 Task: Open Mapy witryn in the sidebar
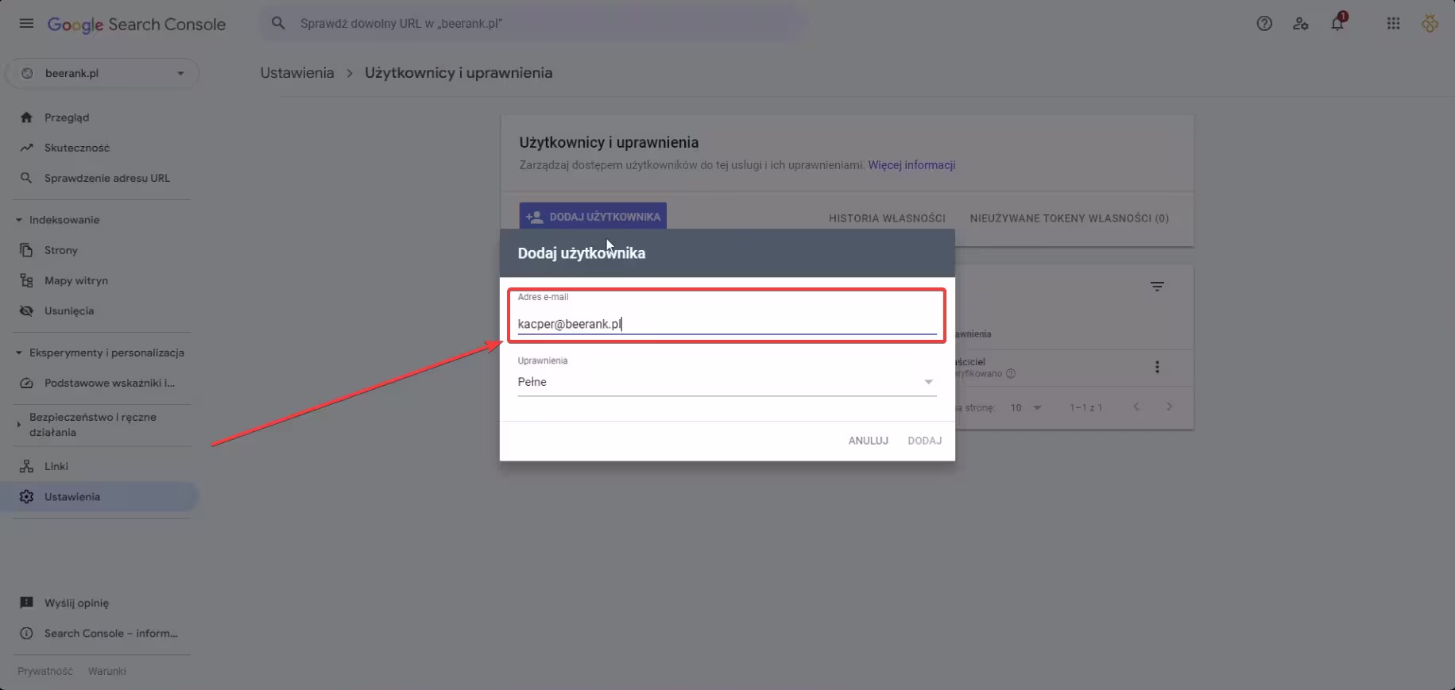[x=75, y=280]
